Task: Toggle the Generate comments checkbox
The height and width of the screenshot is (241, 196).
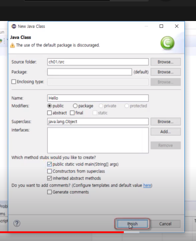Action: tap(49, 192)
